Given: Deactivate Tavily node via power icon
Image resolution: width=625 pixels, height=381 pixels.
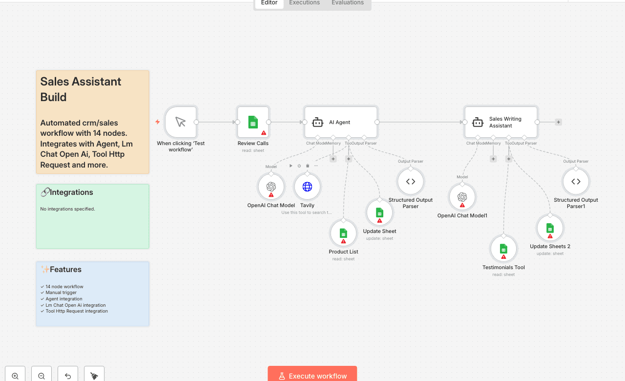Looking at the screenshot, I should point(299,166).
